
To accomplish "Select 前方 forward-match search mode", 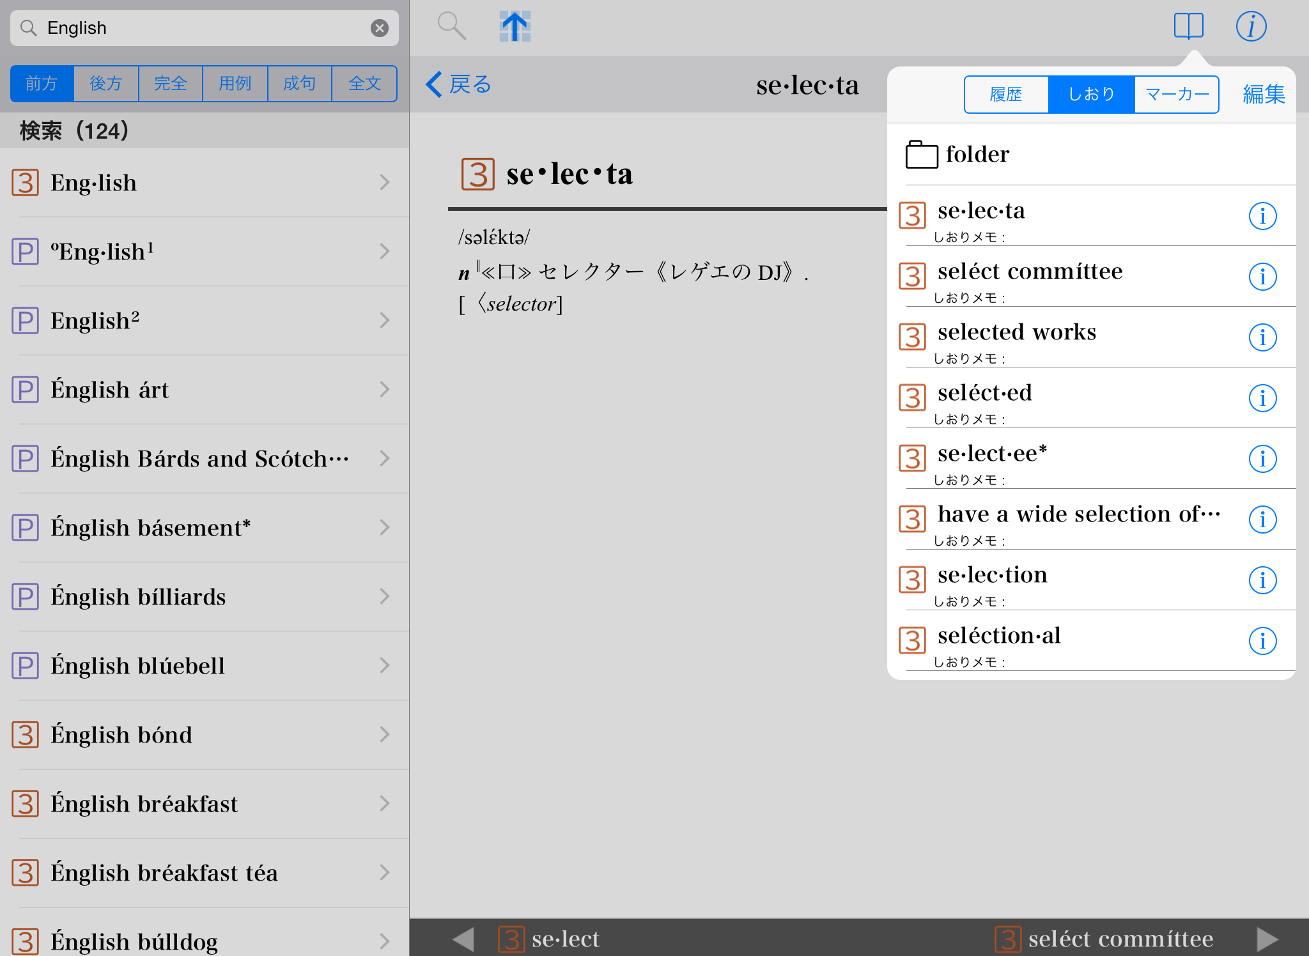I will coord(42,84).
